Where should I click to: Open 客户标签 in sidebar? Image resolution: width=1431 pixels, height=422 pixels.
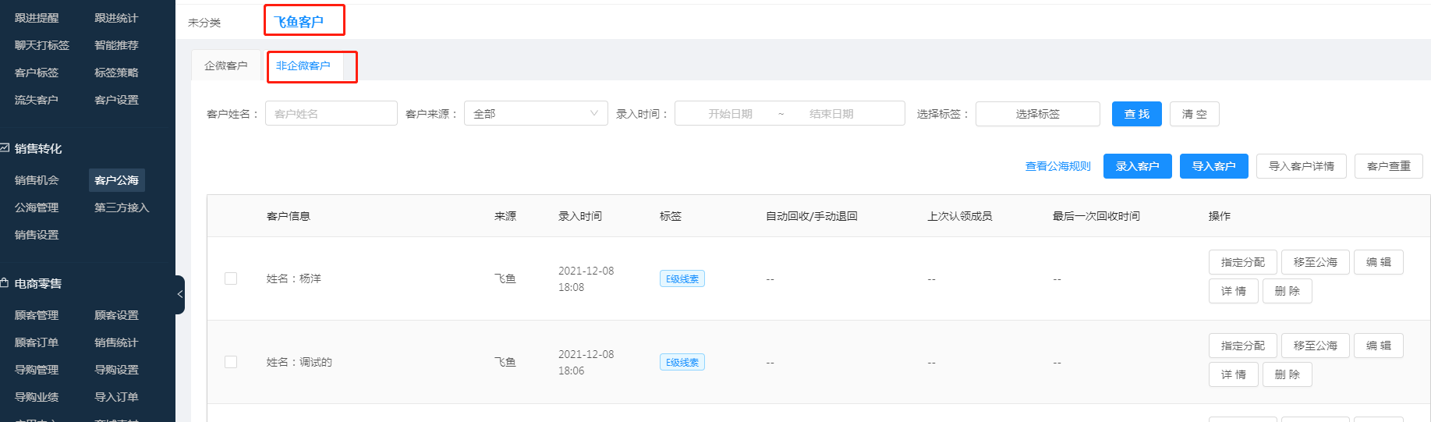tap(37, 73)
